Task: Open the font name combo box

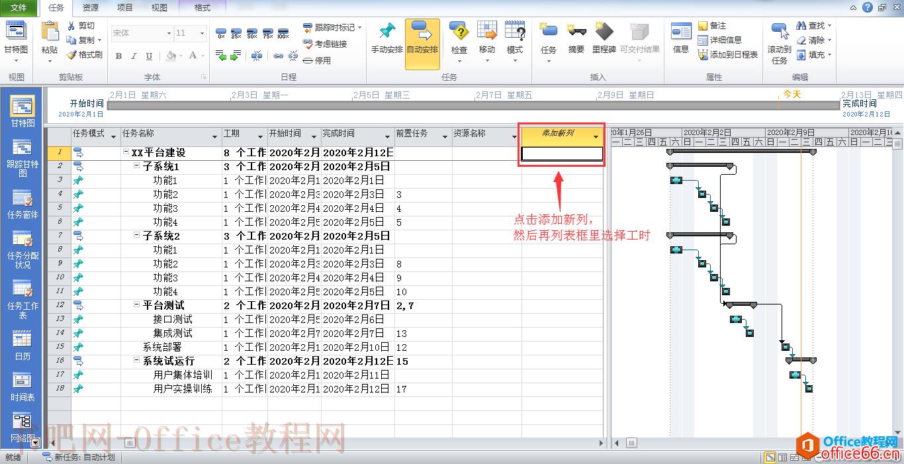Action: tap(142, 33)
